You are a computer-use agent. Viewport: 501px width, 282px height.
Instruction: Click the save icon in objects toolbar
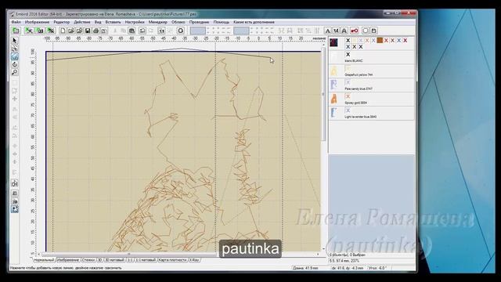point(373,31)
